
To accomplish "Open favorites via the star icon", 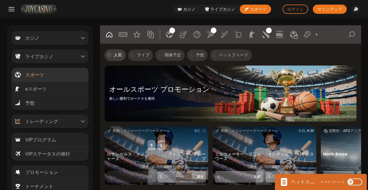I will tap(137, 34).
